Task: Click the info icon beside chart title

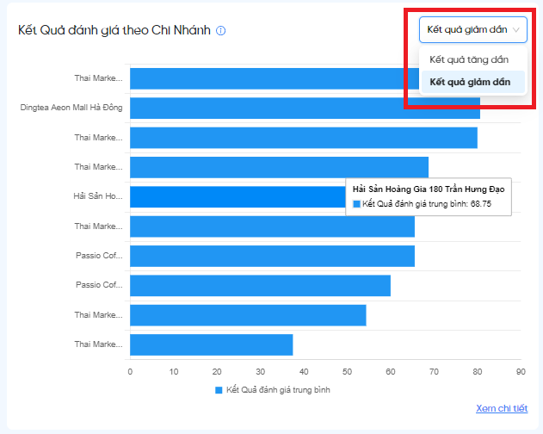Action: (220, 31)
